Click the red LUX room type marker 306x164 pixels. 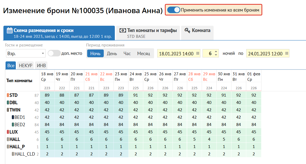(x=8, y=132)
